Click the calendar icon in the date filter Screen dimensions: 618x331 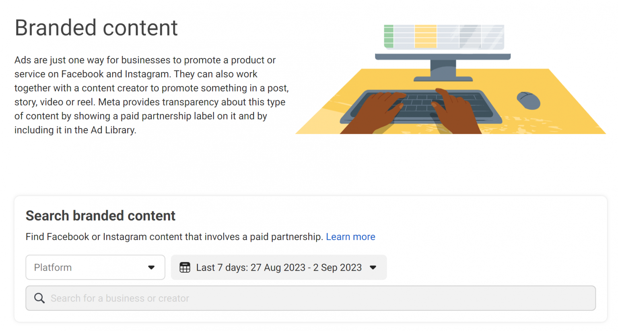click(x=185, y=267)
